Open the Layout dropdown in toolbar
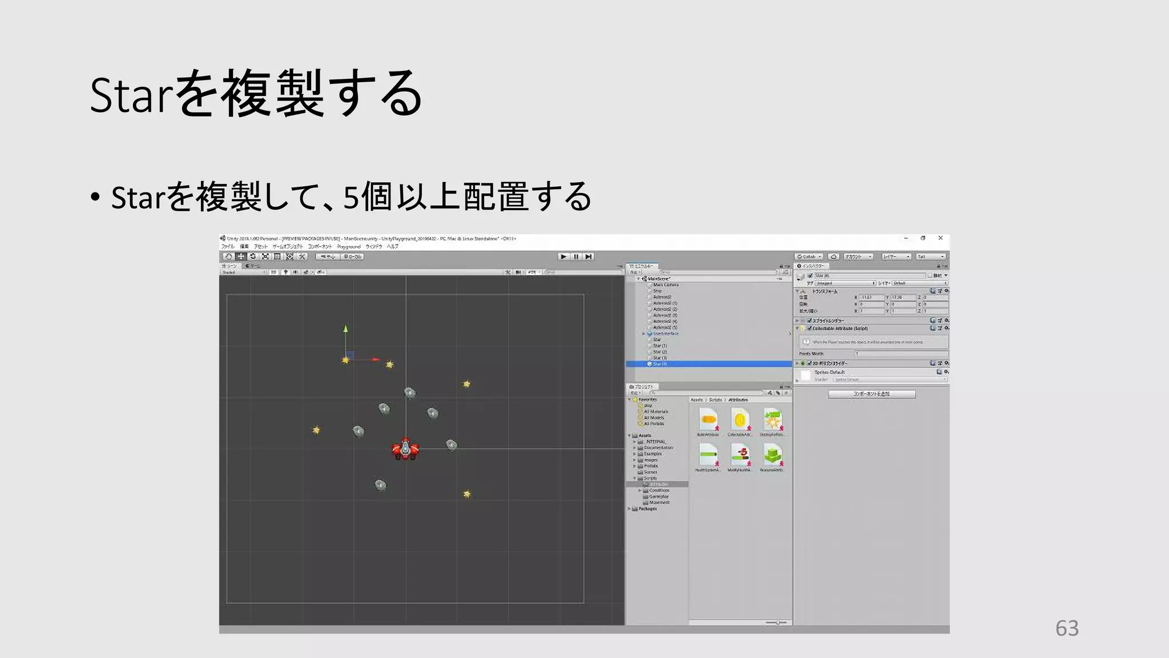Viewport: 1169px width, 658px height. pyautogui.click(x=932, y=256)
